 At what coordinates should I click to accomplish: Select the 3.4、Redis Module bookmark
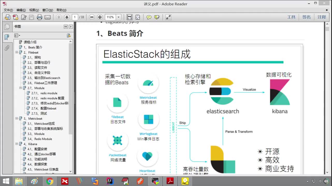(x=40, y=139)
